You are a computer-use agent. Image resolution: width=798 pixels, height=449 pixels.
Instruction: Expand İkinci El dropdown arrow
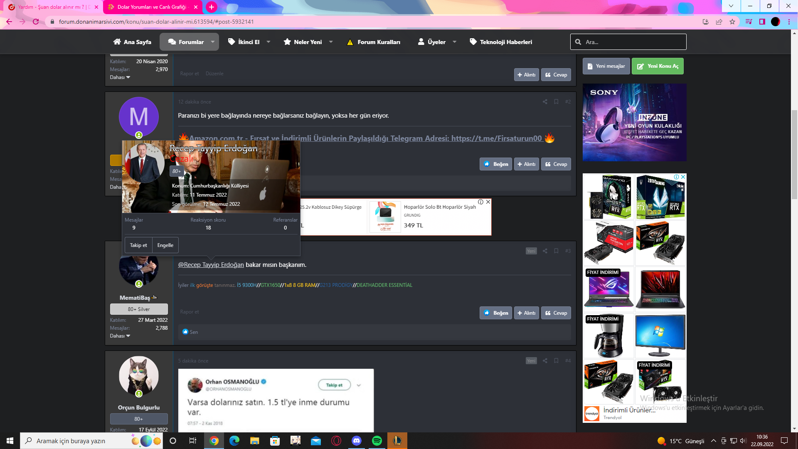(x=268, y=42)
